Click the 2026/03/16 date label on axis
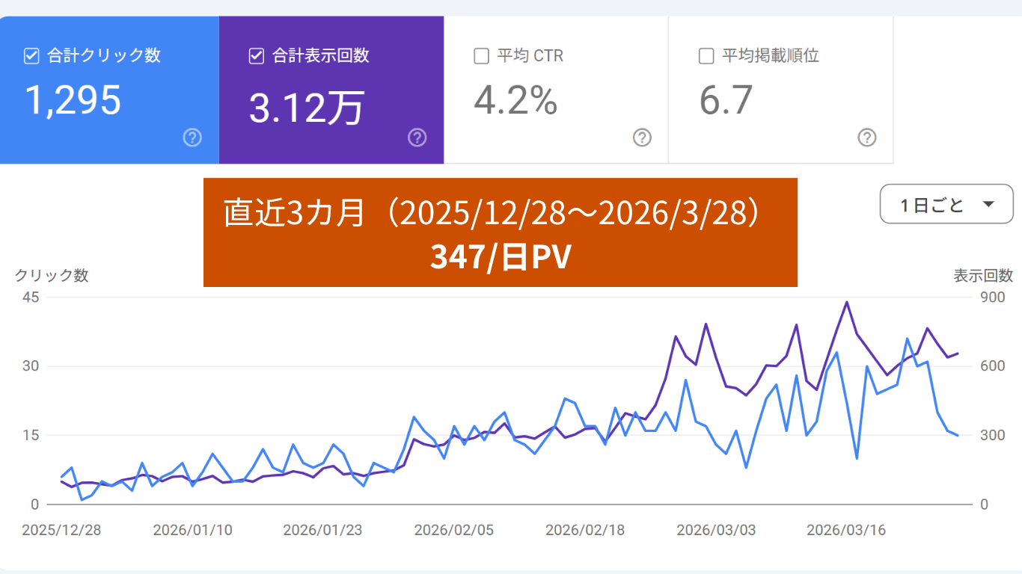The width and height of the screenshot is (1022, 574). [x=846, y=530]
